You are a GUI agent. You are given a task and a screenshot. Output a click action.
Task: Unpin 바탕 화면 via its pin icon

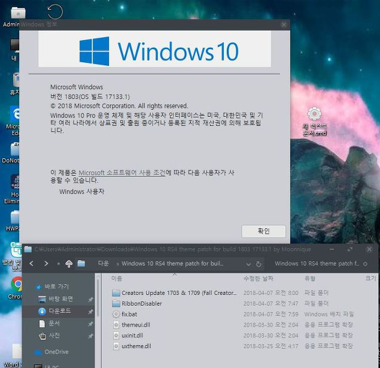click(x=90, y=299)
